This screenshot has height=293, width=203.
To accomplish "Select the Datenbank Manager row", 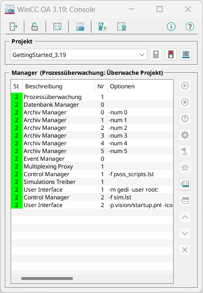I will 92,104.
